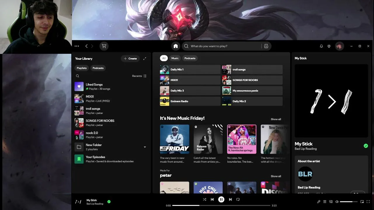Click the search field 'What do you want to play?'
374x210 pixels.
(x=221, y=46)
